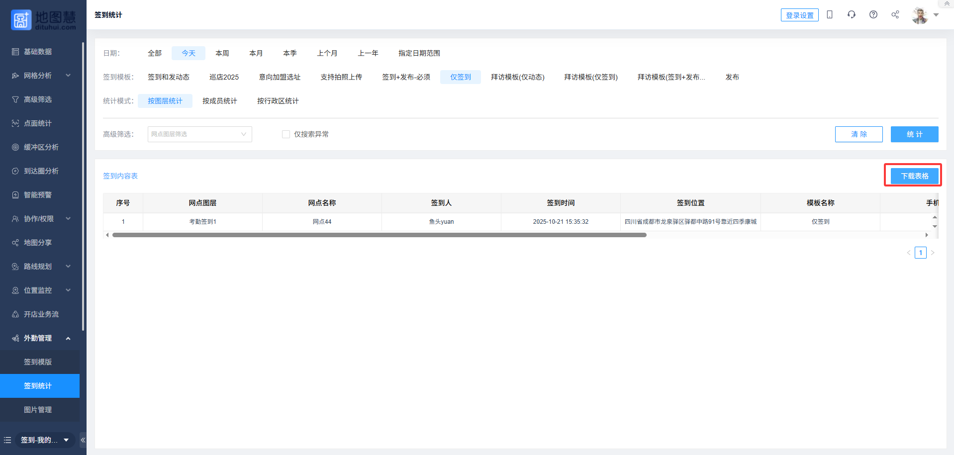Select 按成员统计 statistics mode
This screenshot has width=954, height=455.
[x=219, y=101]
